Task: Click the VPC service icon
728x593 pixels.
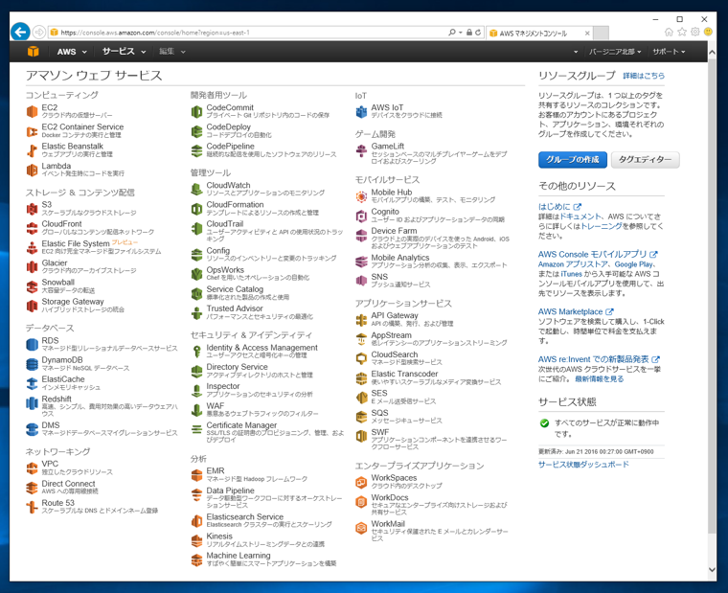Action: [x=32, y=468]
